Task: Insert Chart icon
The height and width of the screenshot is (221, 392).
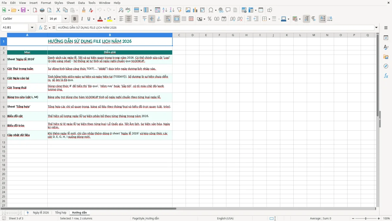Action: (195, 10)
